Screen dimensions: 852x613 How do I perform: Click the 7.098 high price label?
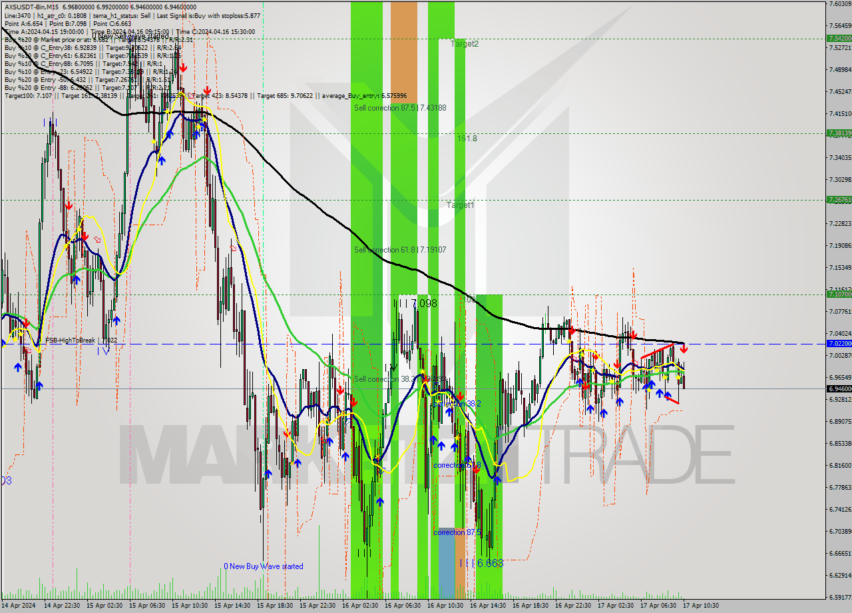click(x=424, y=303)
